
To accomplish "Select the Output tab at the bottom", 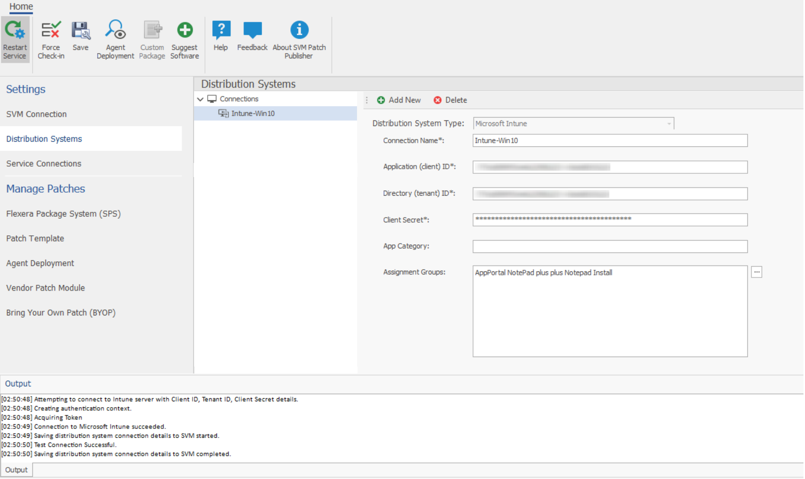I will click(17, 470).
